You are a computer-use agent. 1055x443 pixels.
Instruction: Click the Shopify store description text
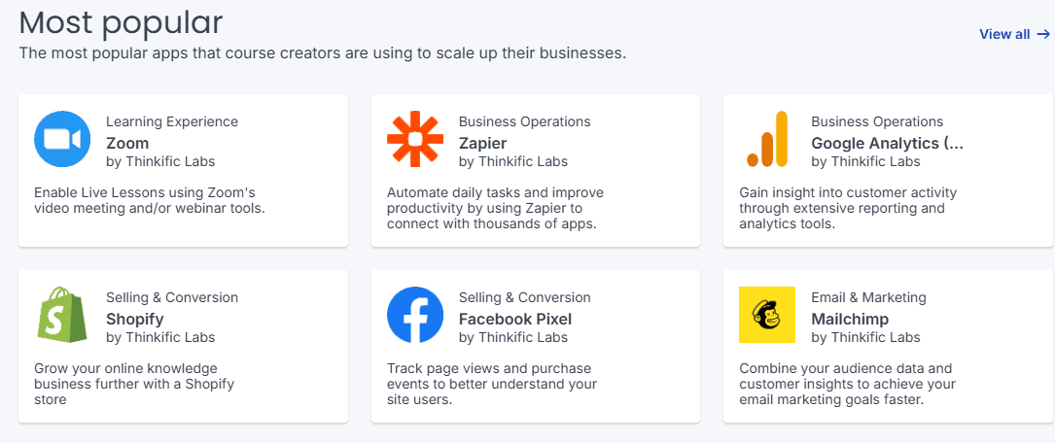pos(134,384)
